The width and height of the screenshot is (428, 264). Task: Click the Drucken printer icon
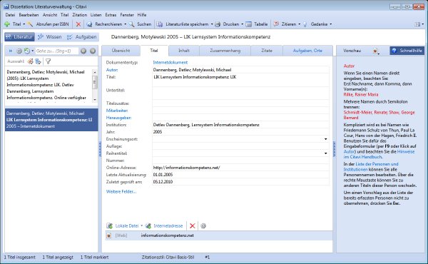point(218,24)
